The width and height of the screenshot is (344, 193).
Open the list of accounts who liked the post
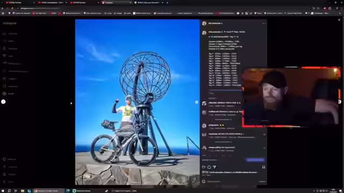(233, 172)
